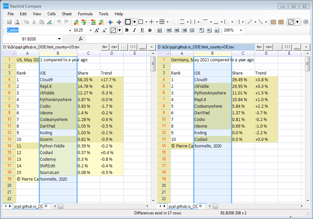Jump to first difference double up arrow
This screenshot has height=219, width=313.
pyautogui.click(x=94, y=22)
